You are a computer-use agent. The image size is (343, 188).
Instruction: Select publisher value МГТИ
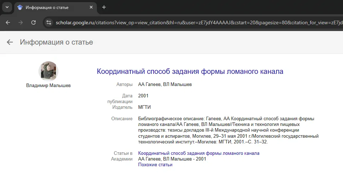click(x=144, y=107)
